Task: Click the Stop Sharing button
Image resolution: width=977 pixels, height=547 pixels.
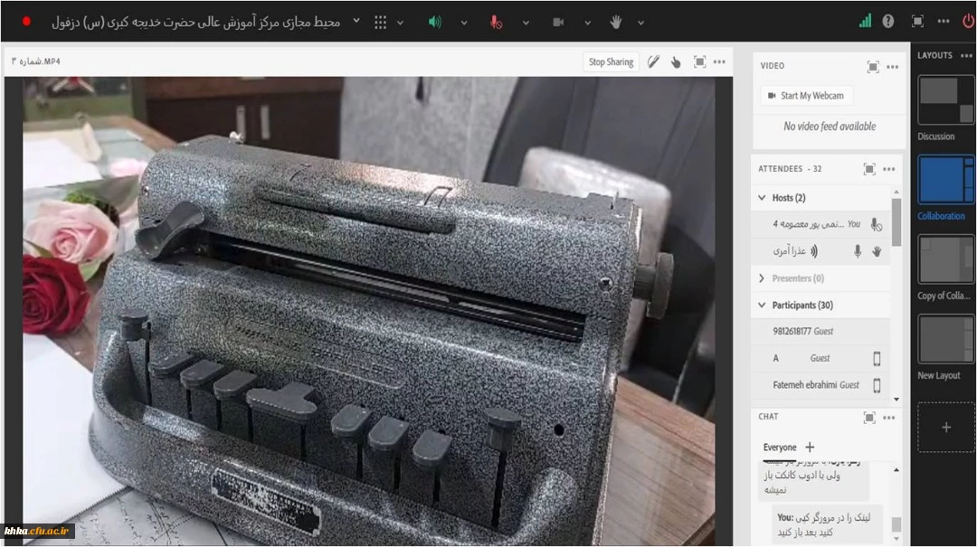Action: [x=611, y=61]
